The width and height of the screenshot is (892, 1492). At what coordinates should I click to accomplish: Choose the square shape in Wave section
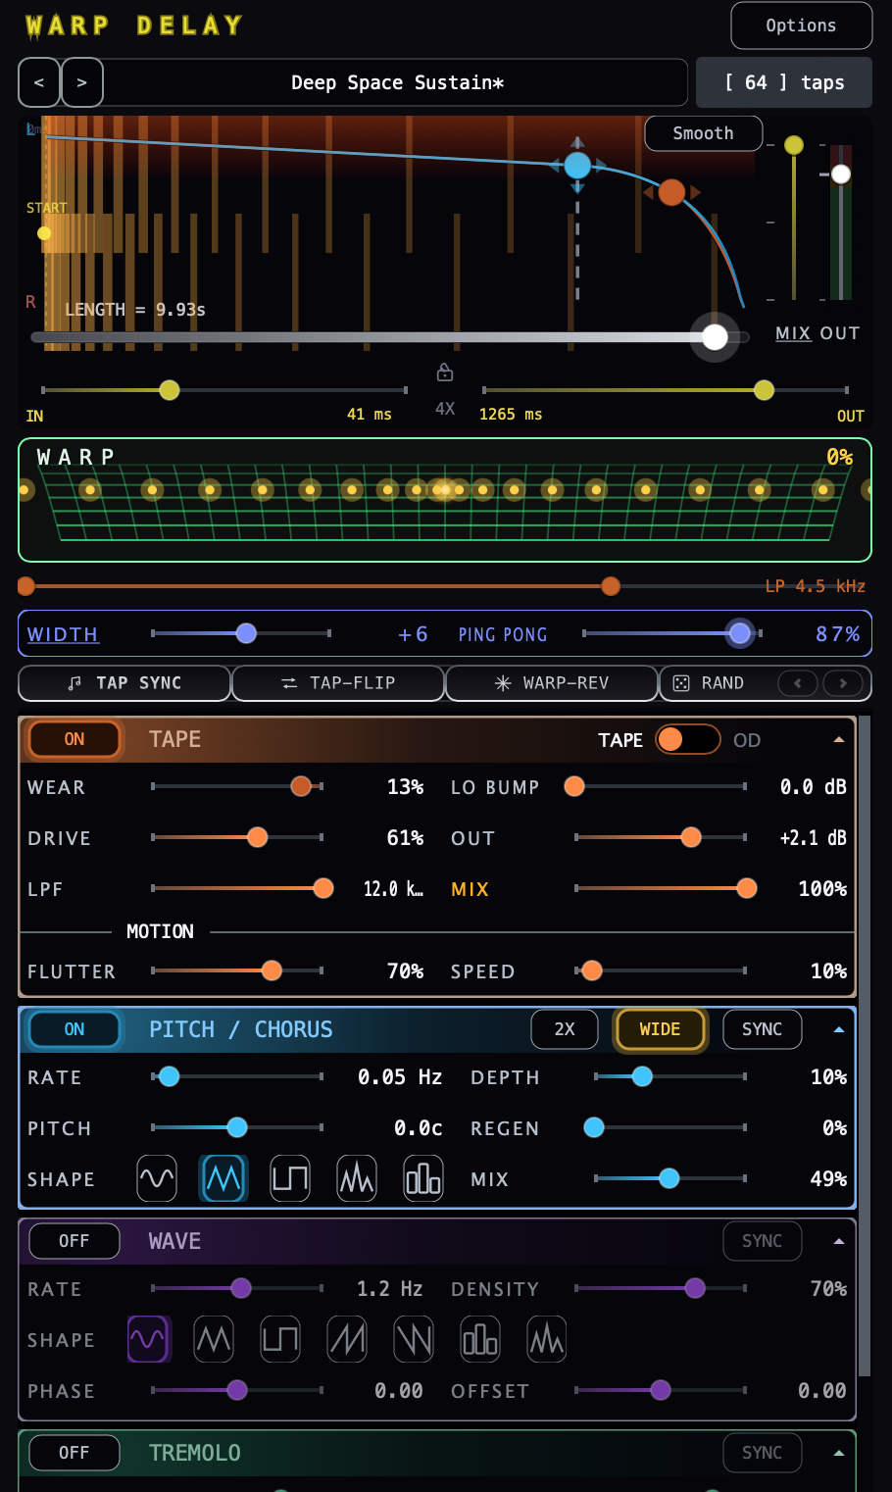(x=280, y=1339)
